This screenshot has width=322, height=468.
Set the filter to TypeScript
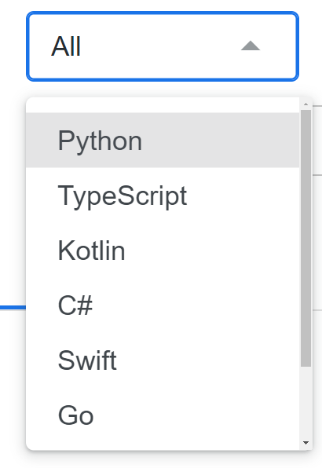click(163, 196)
